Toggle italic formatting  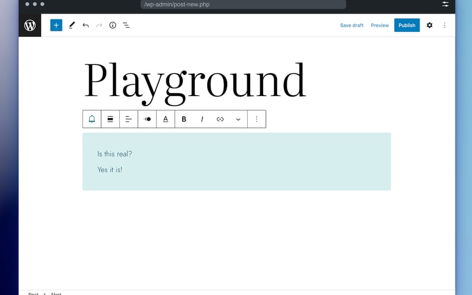coord(202,119)
